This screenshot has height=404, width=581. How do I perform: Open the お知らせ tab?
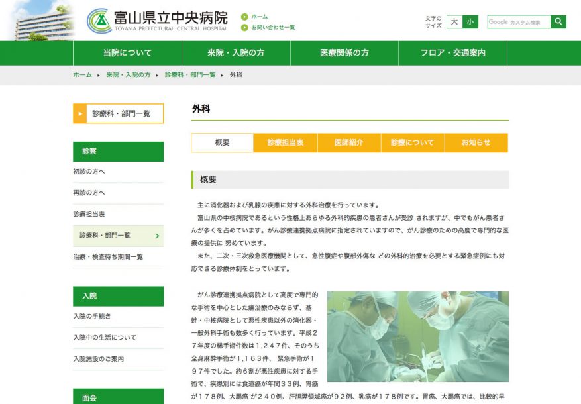pos(476,143)
